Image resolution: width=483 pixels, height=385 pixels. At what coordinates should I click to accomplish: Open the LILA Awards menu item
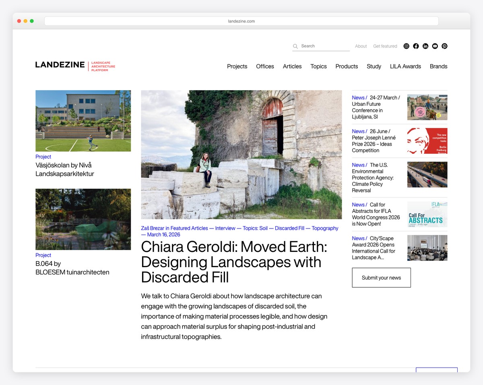click(405, 66)
